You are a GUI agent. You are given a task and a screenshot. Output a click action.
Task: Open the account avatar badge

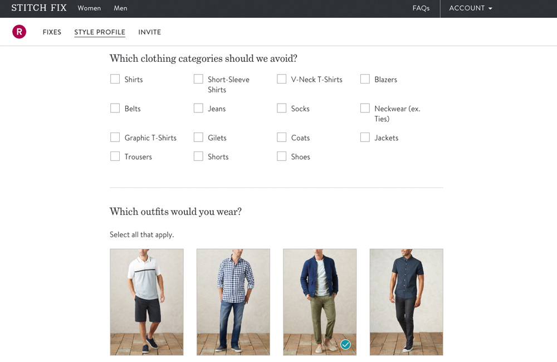[19, 32]
